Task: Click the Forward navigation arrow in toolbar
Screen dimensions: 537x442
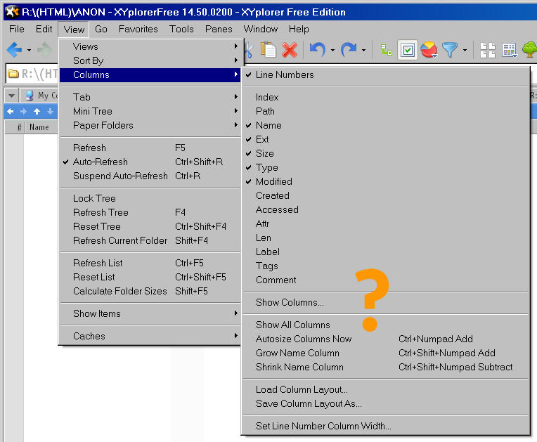Action: [44, 50]
